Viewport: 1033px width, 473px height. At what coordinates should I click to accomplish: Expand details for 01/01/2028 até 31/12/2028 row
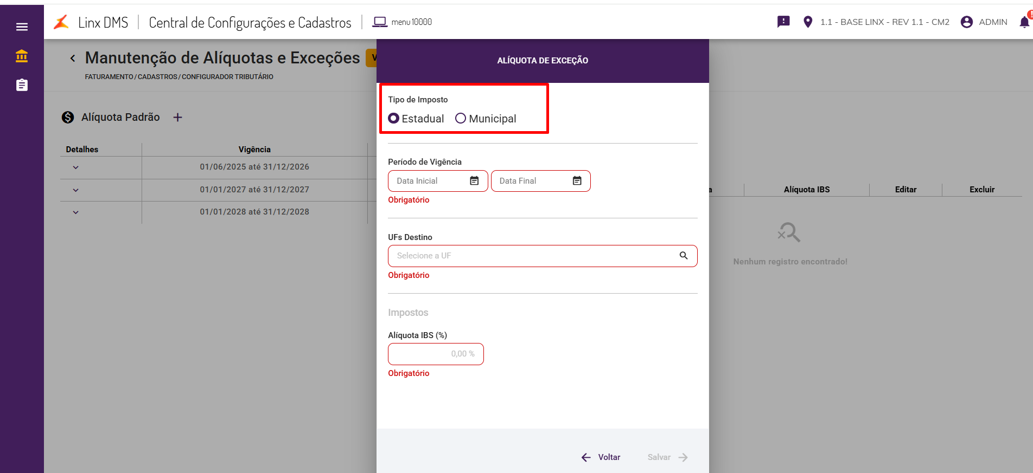(x=76, y=212)
